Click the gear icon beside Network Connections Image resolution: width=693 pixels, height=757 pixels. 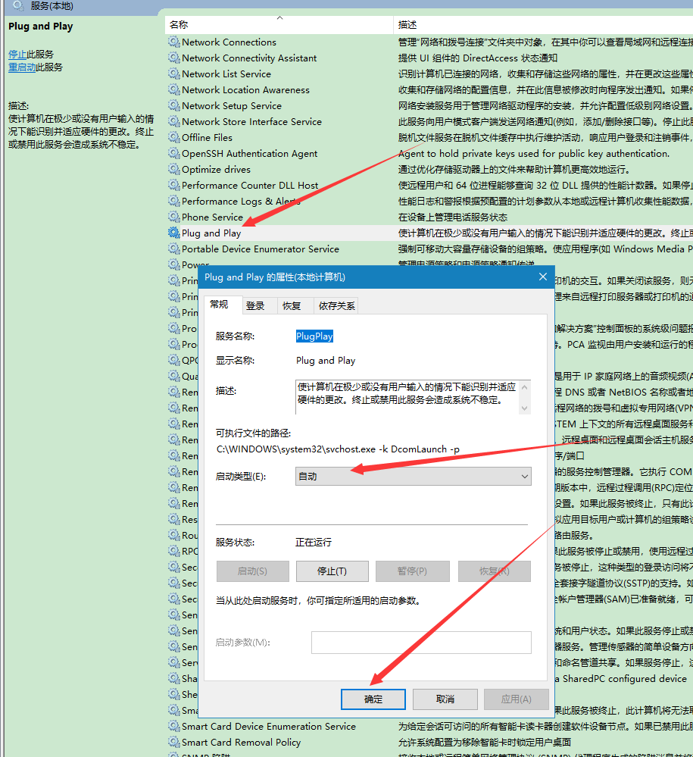(x=173, y=42)
